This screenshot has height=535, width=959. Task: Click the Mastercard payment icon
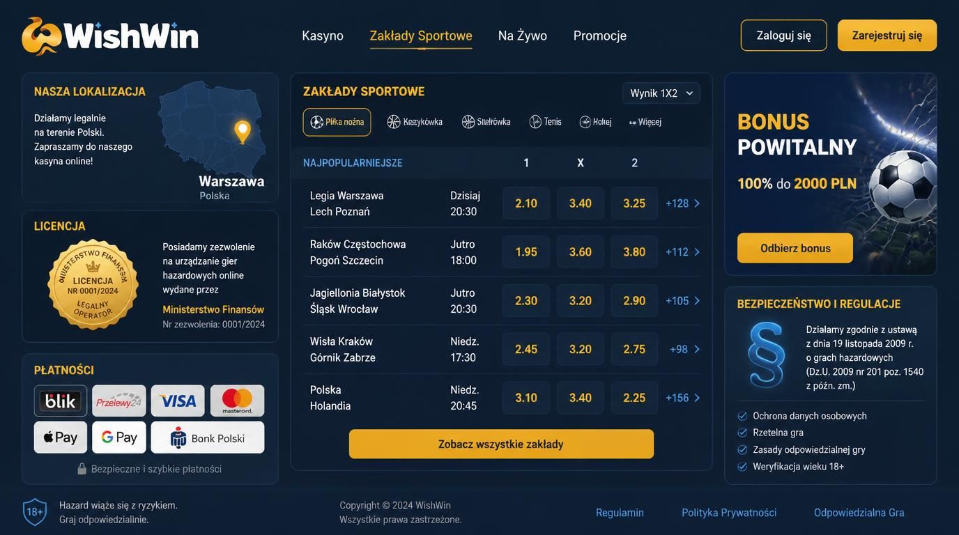point(237,401)
